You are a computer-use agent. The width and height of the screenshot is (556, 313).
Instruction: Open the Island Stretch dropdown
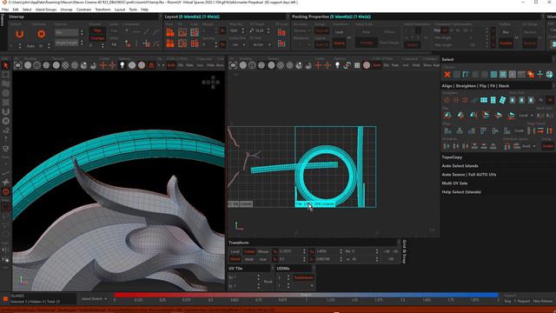coord(94,299)
